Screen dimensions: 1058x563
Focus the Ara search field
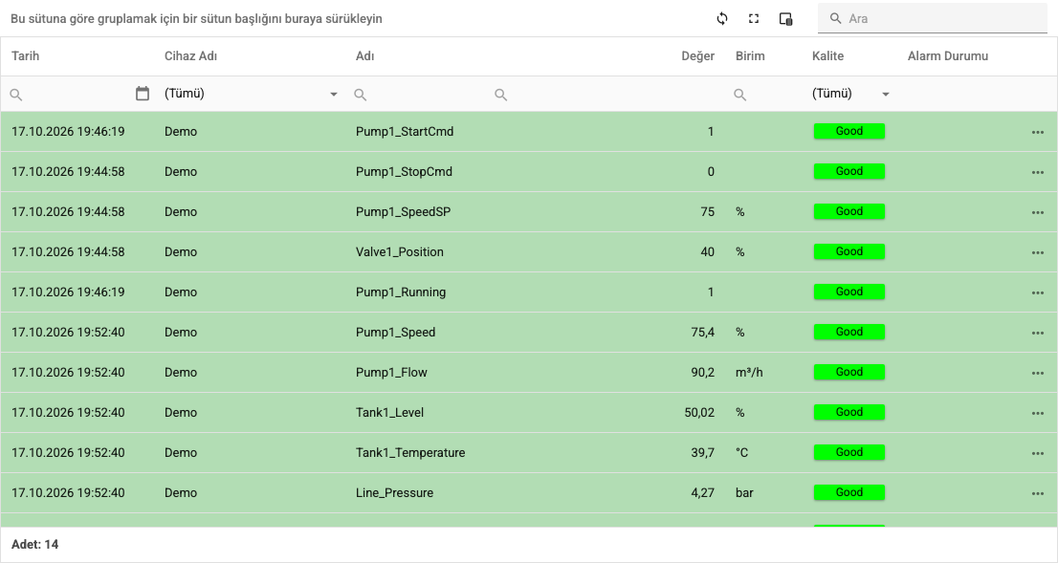933,19
